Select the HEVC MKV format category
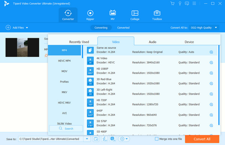225x145 pixels. [x=64, y=103]
